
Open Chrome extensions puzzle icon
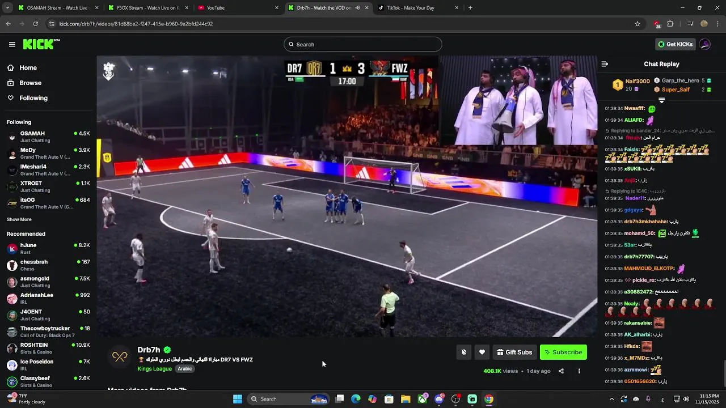[670, 24]
